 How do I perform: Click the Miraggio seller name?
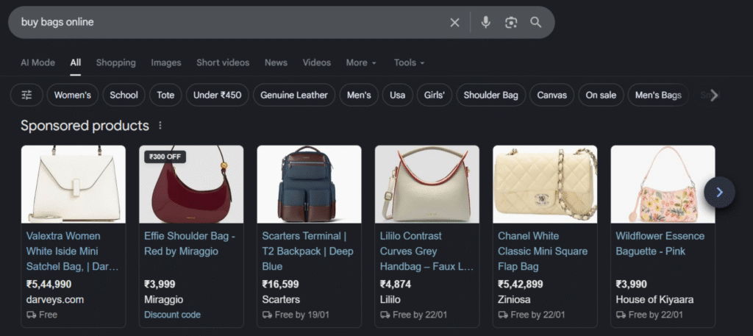coord(164,300)
